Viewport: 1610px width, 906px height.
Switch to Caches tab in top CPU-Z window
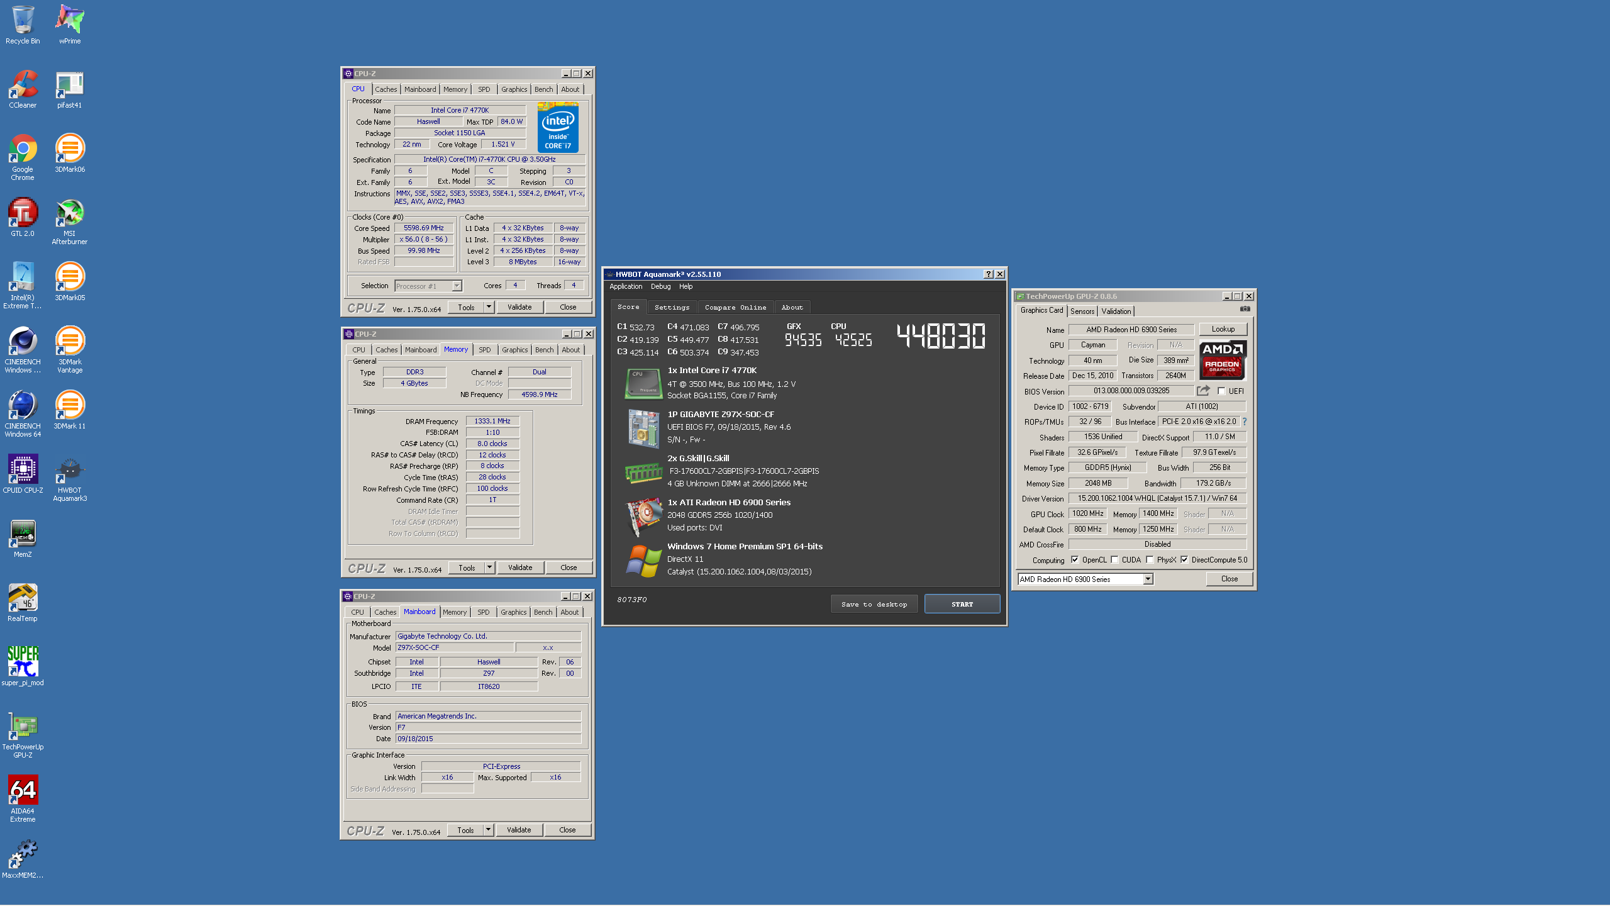click(x=386, y=89)
